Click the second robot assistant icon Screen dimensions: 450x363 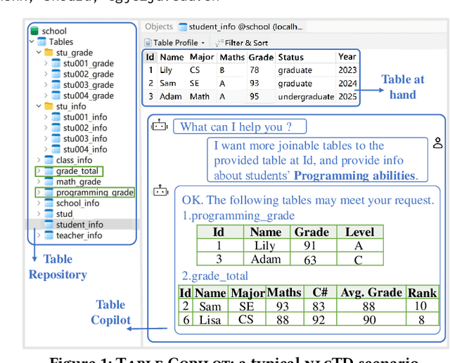click(161, 190)
